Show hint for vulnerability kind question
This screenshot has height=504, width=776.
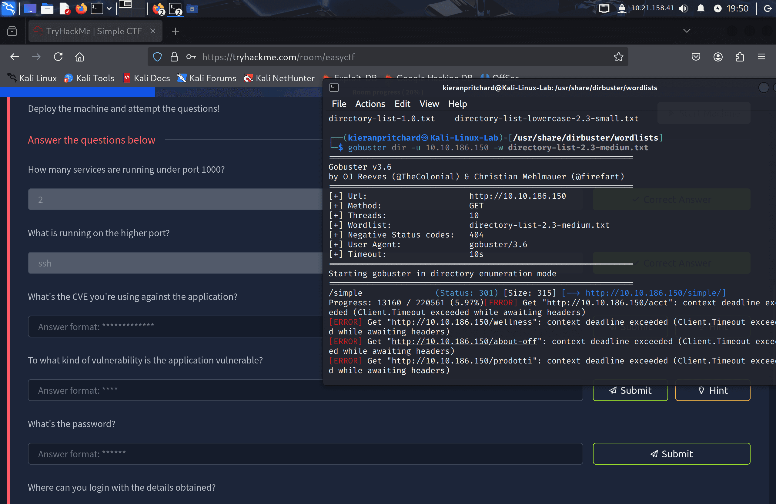[x=712, y=390]
